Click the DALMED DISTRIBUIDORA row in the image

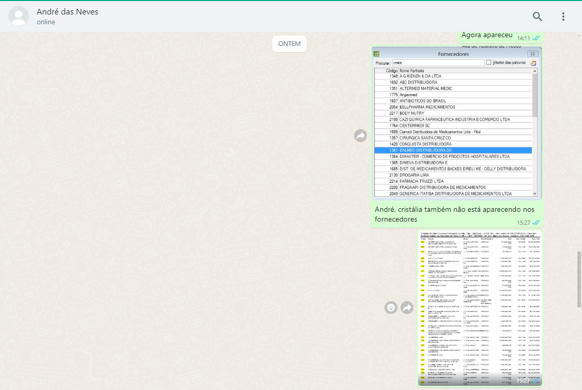click(453, 150)
